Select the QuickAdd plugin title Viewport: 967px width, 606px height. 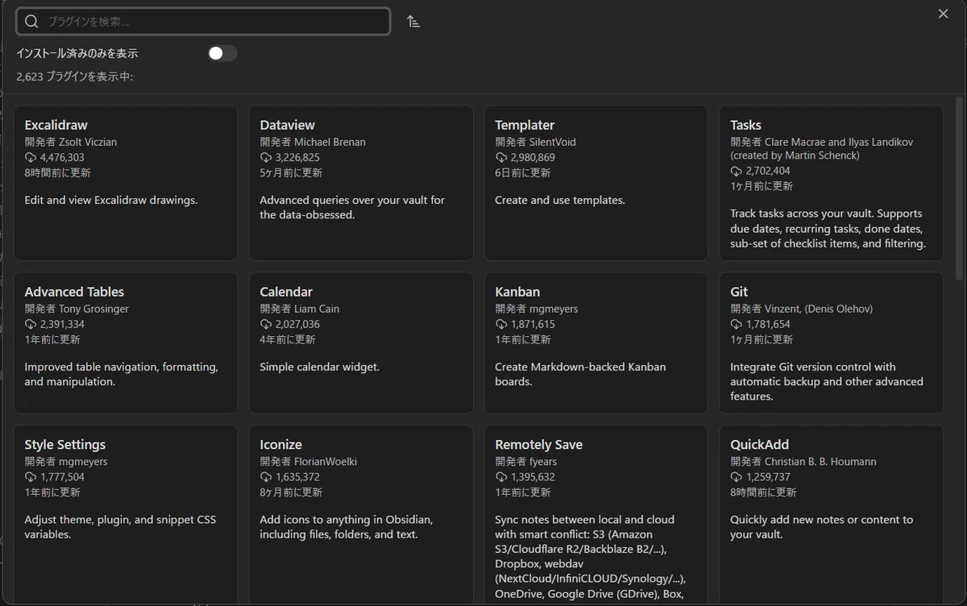[759, 444]
